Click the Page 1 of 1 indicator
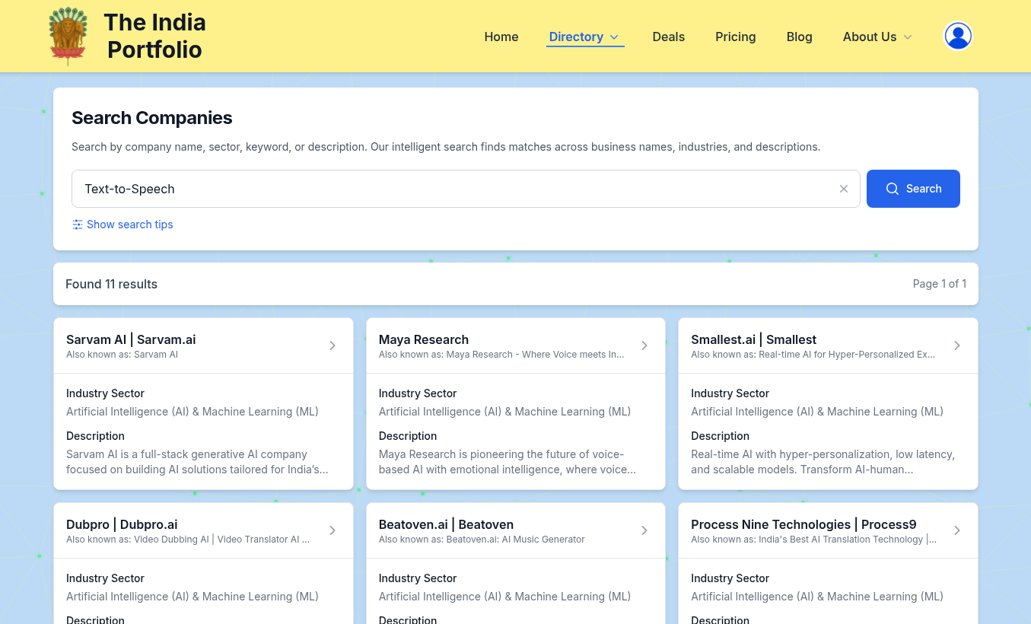The height and width of the screenshot is (624, 1031). pyautogui.click(x=940, y=284)
